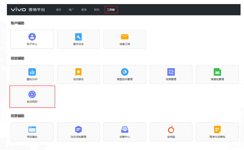Select the 财务 navigation item
This screenshot has height=150, width=244.
coord(96,10)
